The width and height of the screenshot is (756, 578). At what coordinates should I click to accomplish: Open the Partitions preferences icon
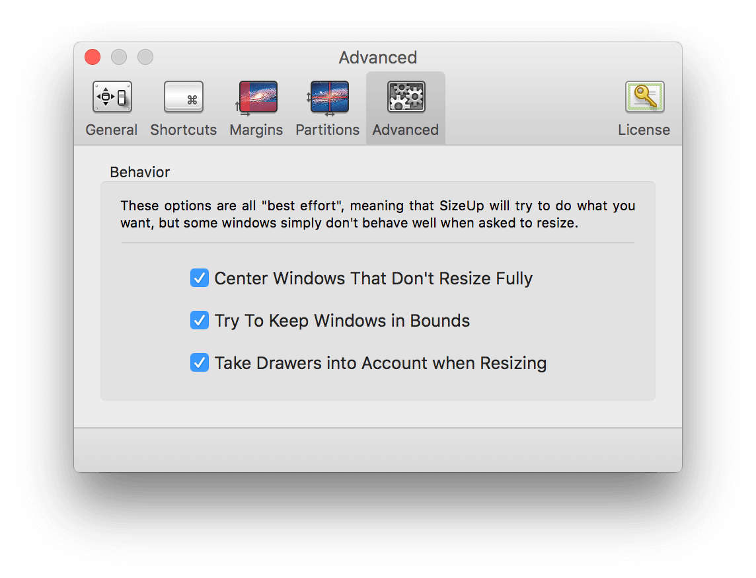point(328,99)
